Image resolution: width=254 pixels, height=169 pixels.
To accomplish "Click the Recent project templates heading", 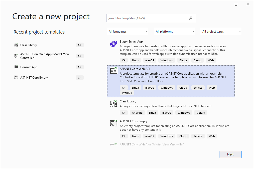I will pyautogui.click(x=39, y=32).
